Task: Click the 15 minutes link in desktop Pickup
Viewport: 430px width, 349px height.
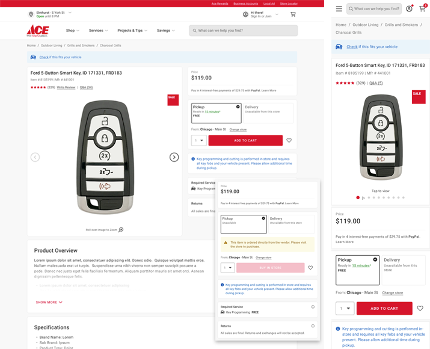Action: tap(212, 112)
